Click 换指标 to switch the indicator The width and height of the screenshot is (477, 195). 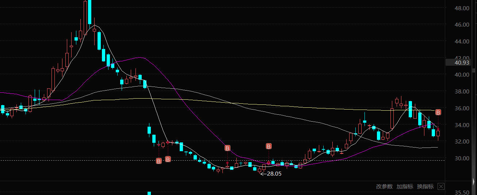[425, 187]
